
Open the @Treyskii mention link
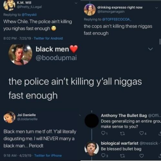29,14
